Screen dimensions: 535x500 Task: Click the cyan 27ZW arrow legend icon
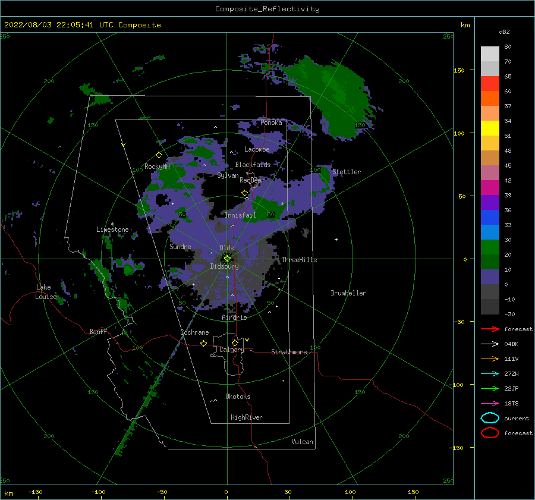pyautogui.click(x=490, y=374)
